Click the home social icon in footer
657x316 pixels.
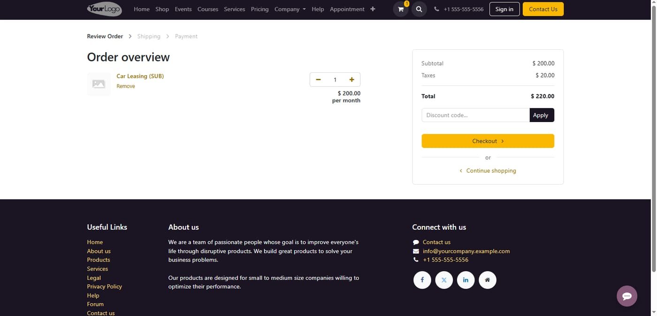[x=488, y=280]
